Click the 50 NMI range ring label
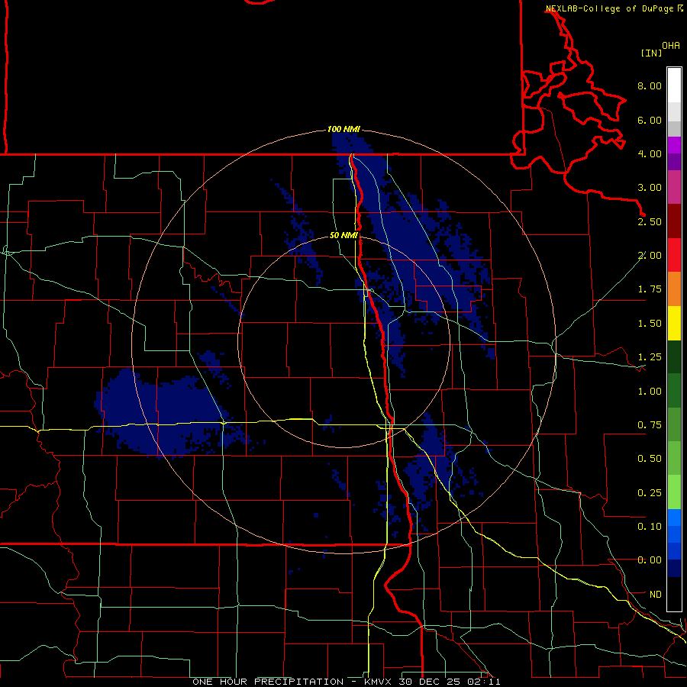Screen dimensions: 687x687 coord(343,236)
